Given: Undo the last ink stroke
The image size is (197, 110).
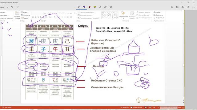Looking at the screenshot, I should 12,7.
